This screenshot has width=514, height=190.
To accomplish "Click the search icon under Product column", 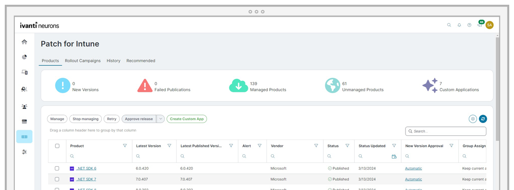I will click(72, 156).
